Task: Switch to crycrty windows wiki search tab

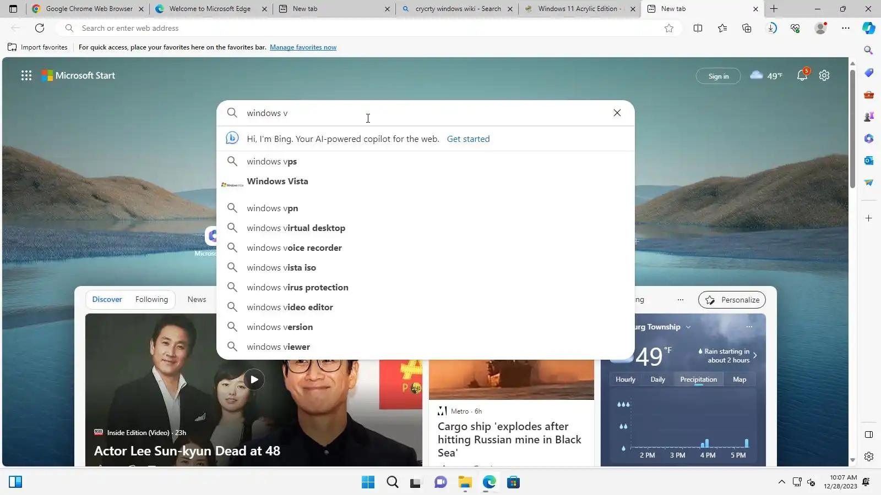Action: 457,9
